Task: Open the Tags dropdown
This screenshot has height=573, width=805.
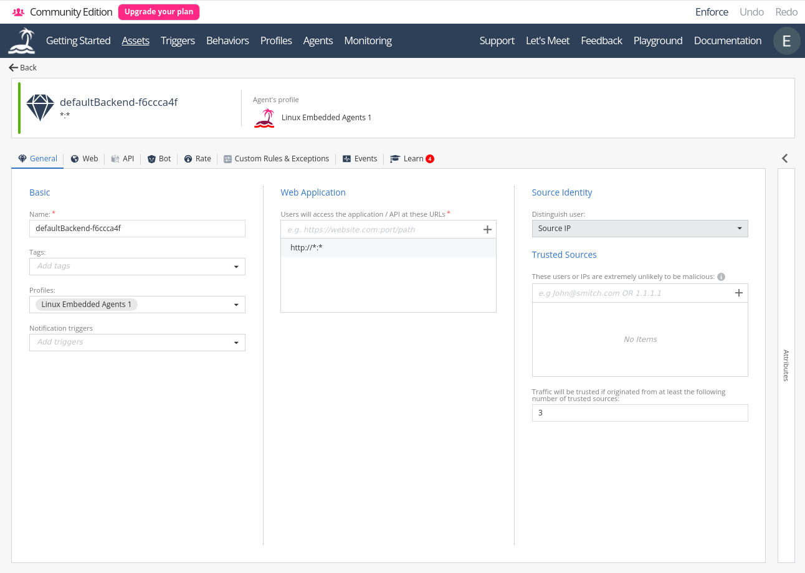Action: click(236, 267)
